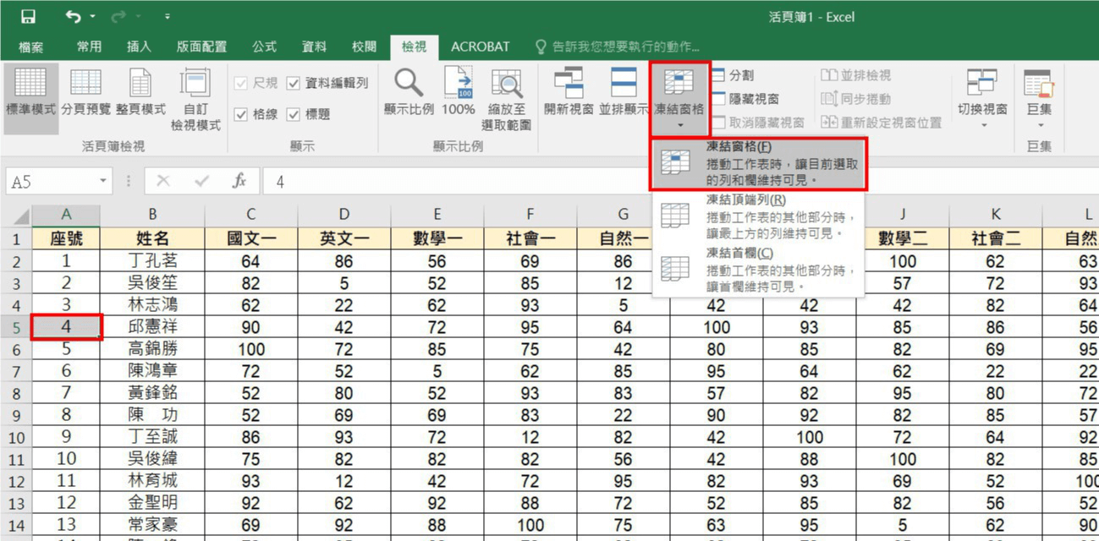Screen dimensions: 1099x541
Task: Switch to the 版面配置 ribbon tab
Action: click(x=201, y=47)
